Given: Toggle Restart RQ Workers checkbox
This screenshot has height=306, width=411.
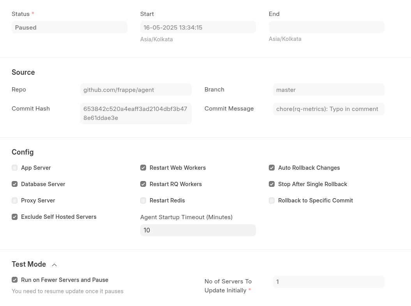Looking at the screenshot, I should (x=143, y=184).
